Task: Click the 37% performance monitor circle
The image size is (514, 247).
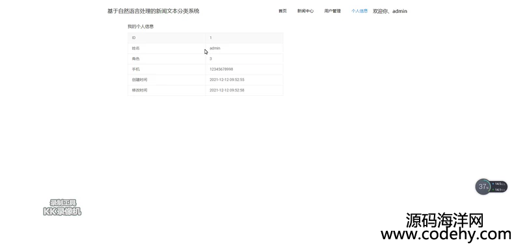Action: pos(483,187)
